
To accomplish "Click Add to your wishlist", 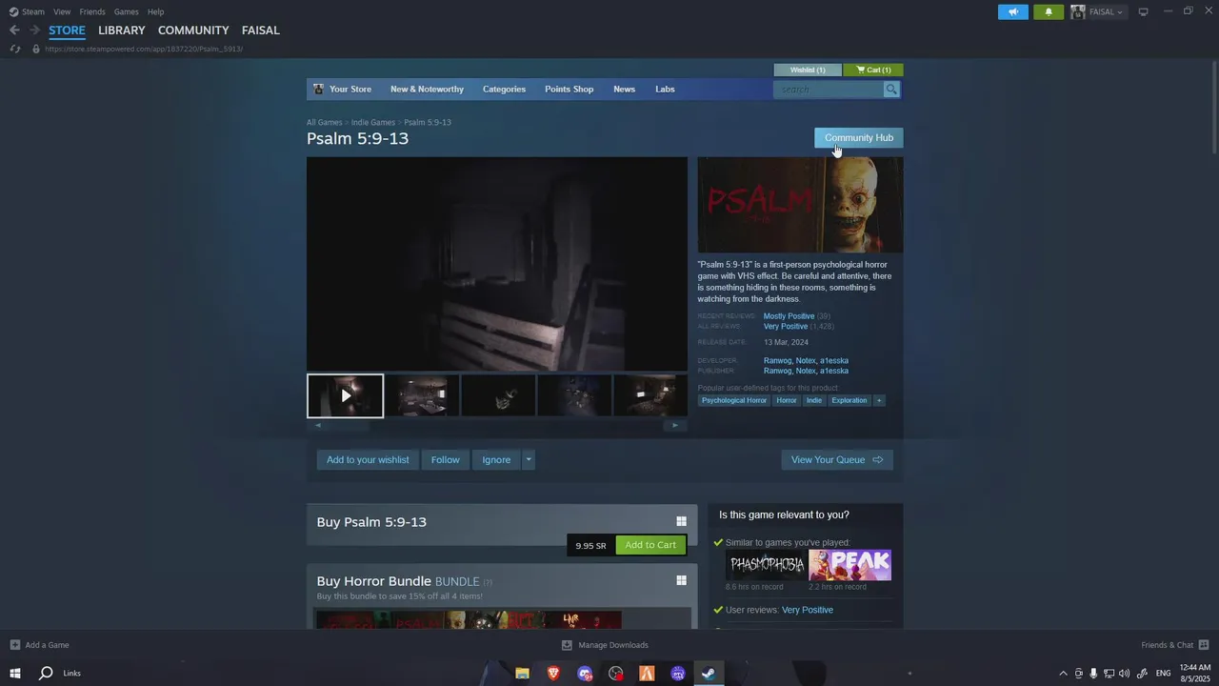I will [x=368, y=459].
